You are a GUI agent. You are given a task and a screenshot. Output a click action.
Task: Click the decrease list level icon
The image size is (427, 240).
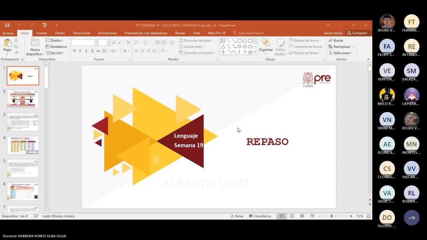pyautogui.click(x=157, y=43)
